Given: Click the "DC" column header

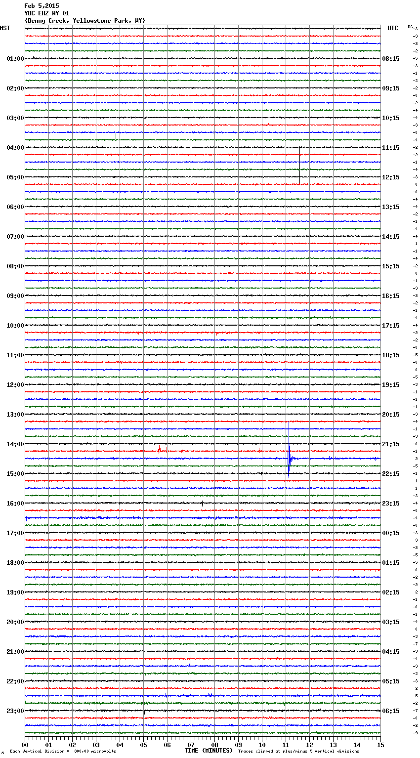Looking at the screenshot, I should [x=410, y=27].
